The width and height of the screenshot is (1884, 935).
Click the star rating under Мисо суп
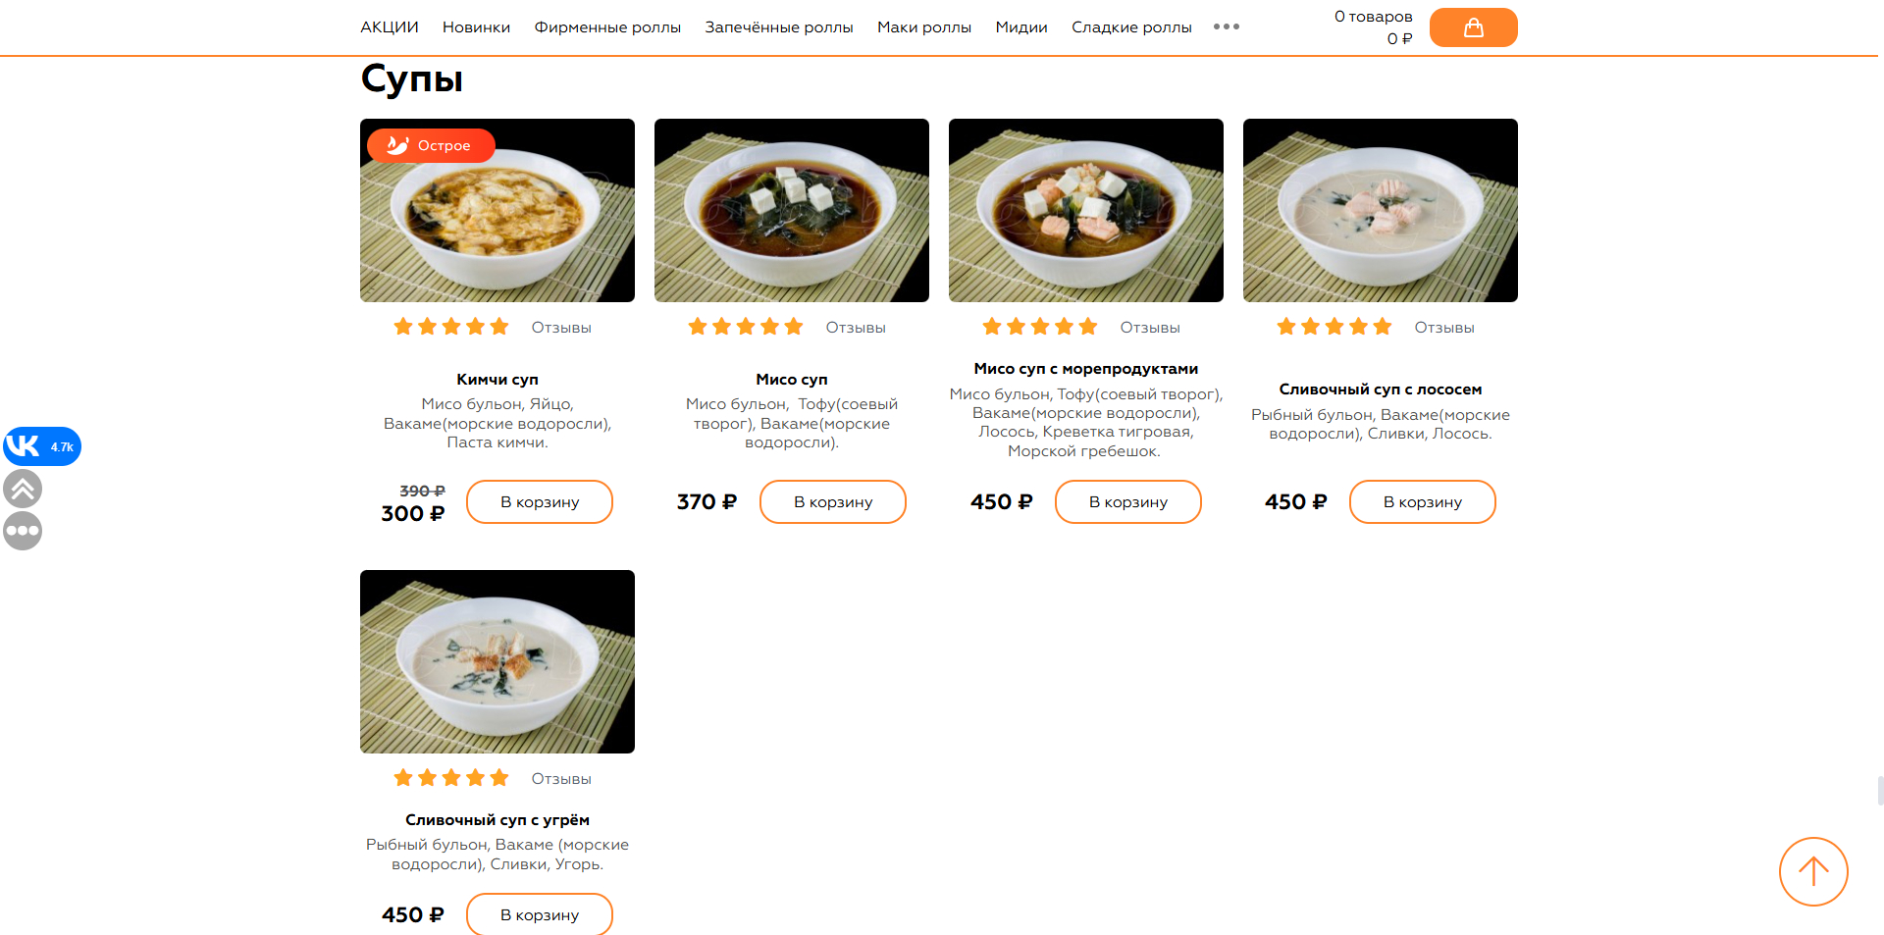[x=746, y=327]
